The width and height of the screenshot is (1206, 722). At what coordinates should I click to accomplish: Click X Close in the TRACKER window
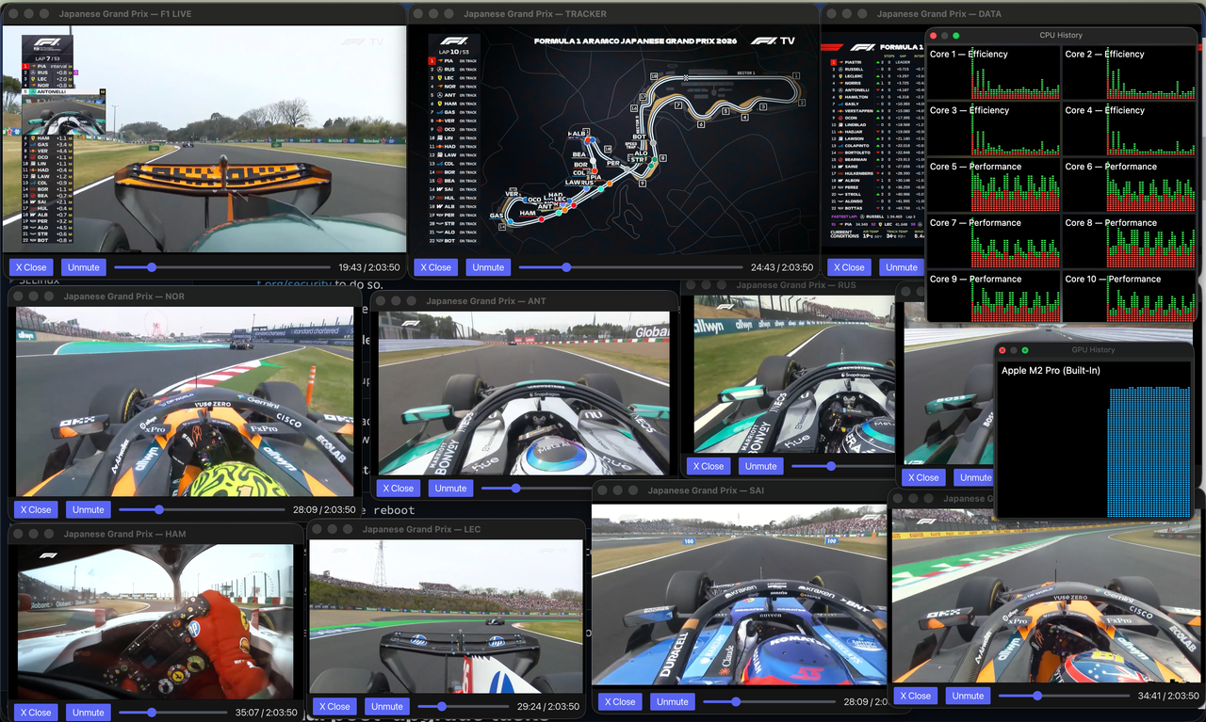pos(436,267)
